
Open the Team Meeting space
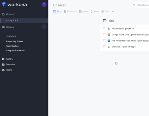coord(12,46)
